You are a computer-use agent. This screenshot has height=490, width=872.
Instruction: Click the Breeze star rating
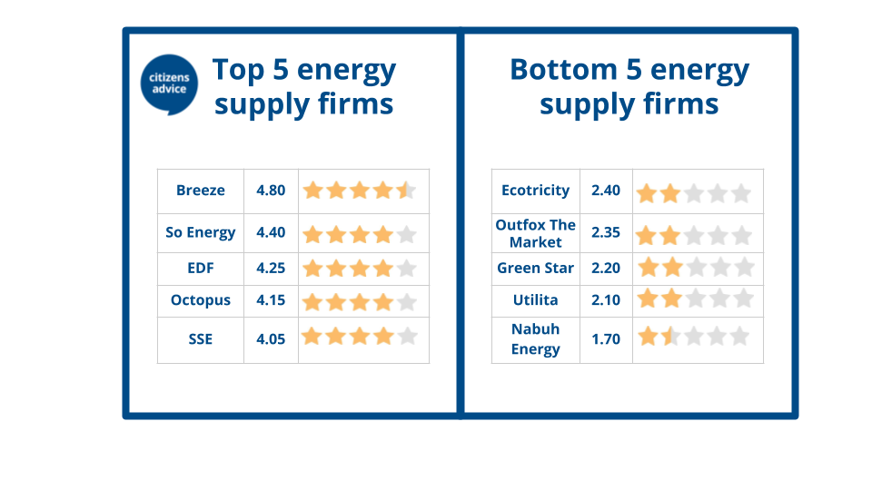[360, 191]
